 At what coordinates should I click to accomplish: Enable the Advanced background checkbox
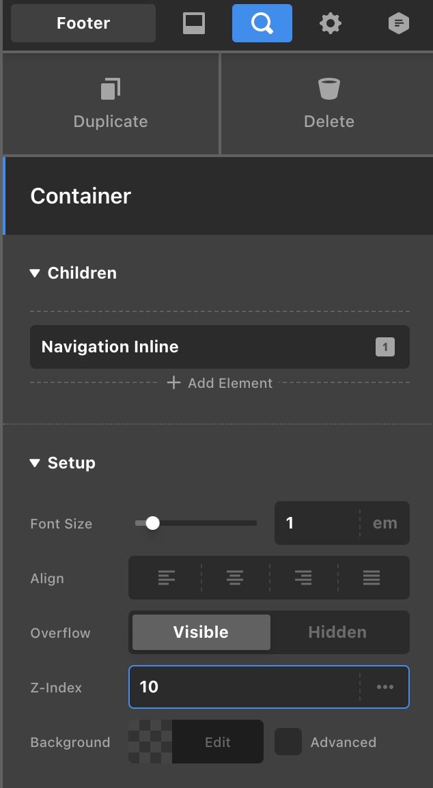point(288,742)
